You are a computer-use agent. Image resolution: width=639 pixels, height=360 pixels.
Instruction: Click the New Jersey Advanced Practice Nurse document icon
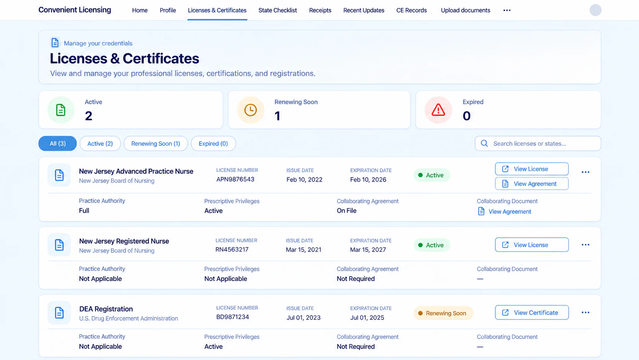tap(59, 175)
